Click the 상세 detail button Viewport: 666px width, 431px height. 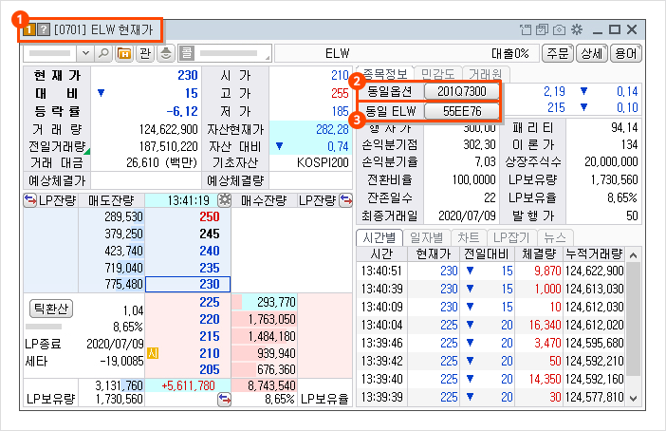(x=592, y=53)
